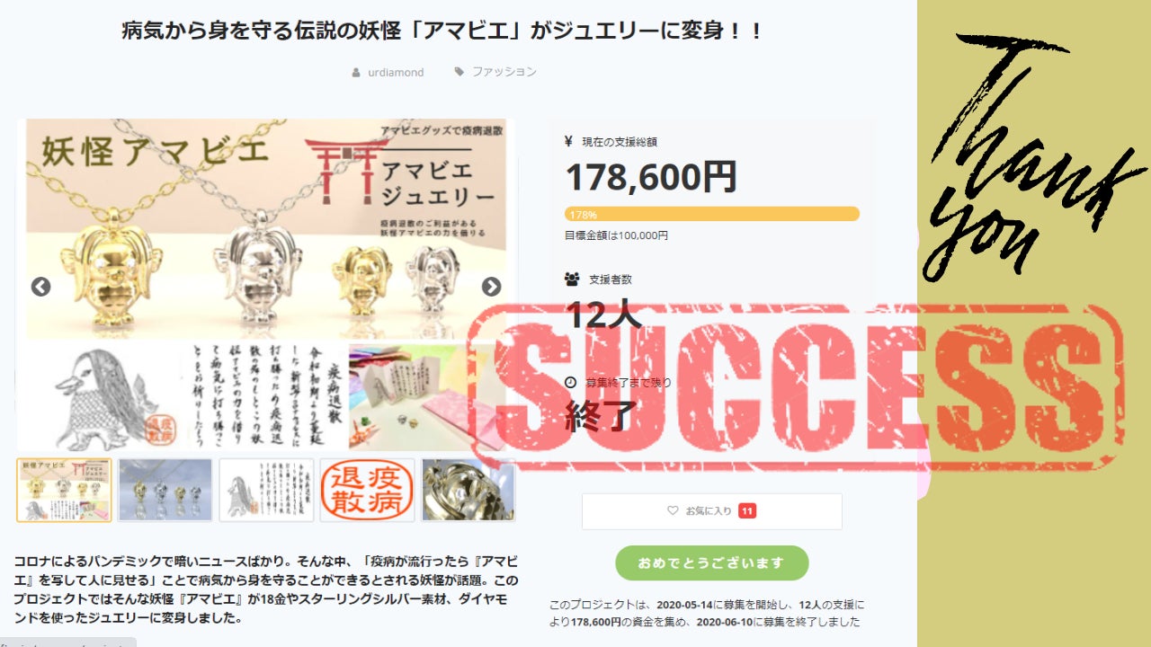The height and width of the screenshot is (647, 1151).
Task: Click the user icon beside urdiamond
Action: coord(356,72)
